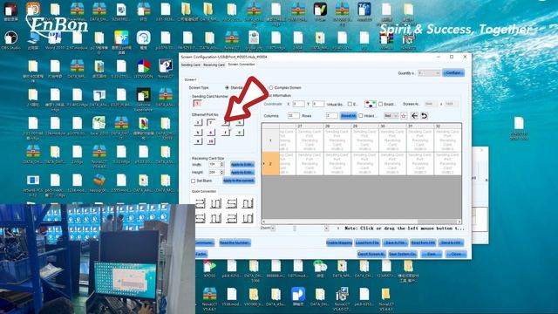Click Enable Mapping button
558x314 pixels.
click(x=339, y=242)
